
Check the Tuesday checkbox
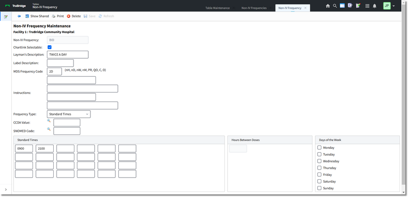(319, 154)
